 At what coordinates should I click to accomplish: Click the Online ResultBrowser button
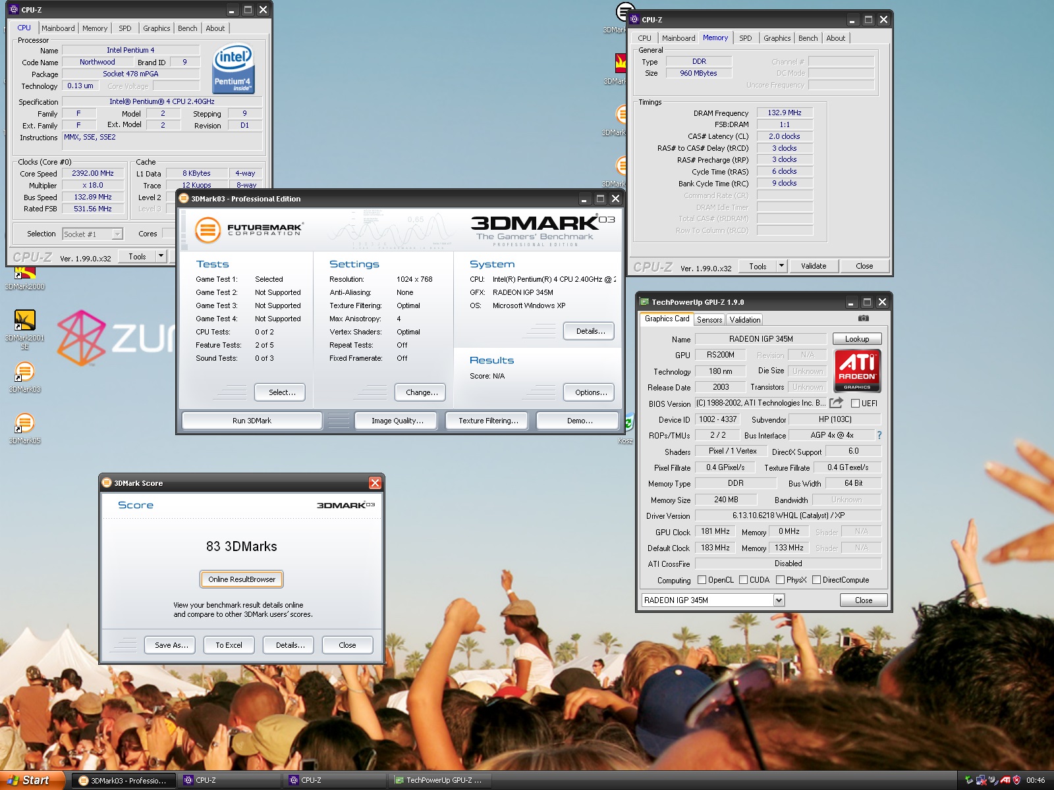click(242, 579)
